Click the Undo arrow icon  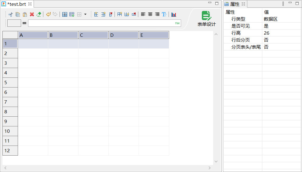48,14
